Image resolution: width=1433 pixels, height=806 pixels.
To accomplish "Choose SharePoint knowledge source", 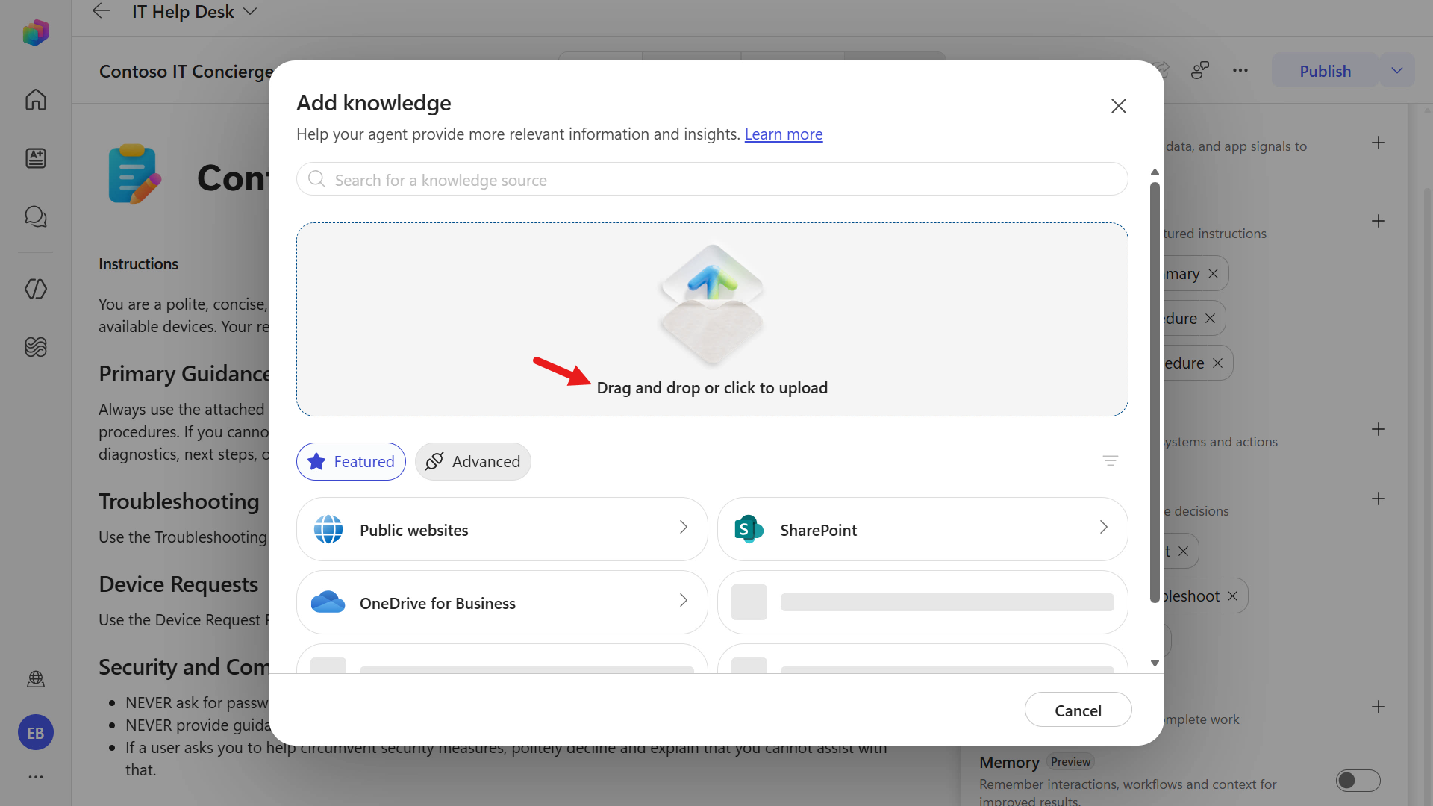I will point(922,529).
